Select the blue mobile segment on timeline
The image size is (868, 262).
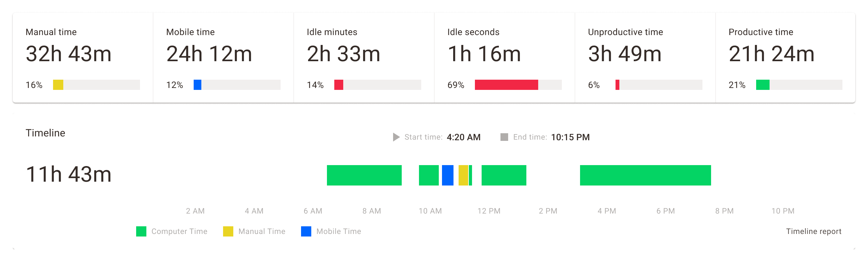447,175
